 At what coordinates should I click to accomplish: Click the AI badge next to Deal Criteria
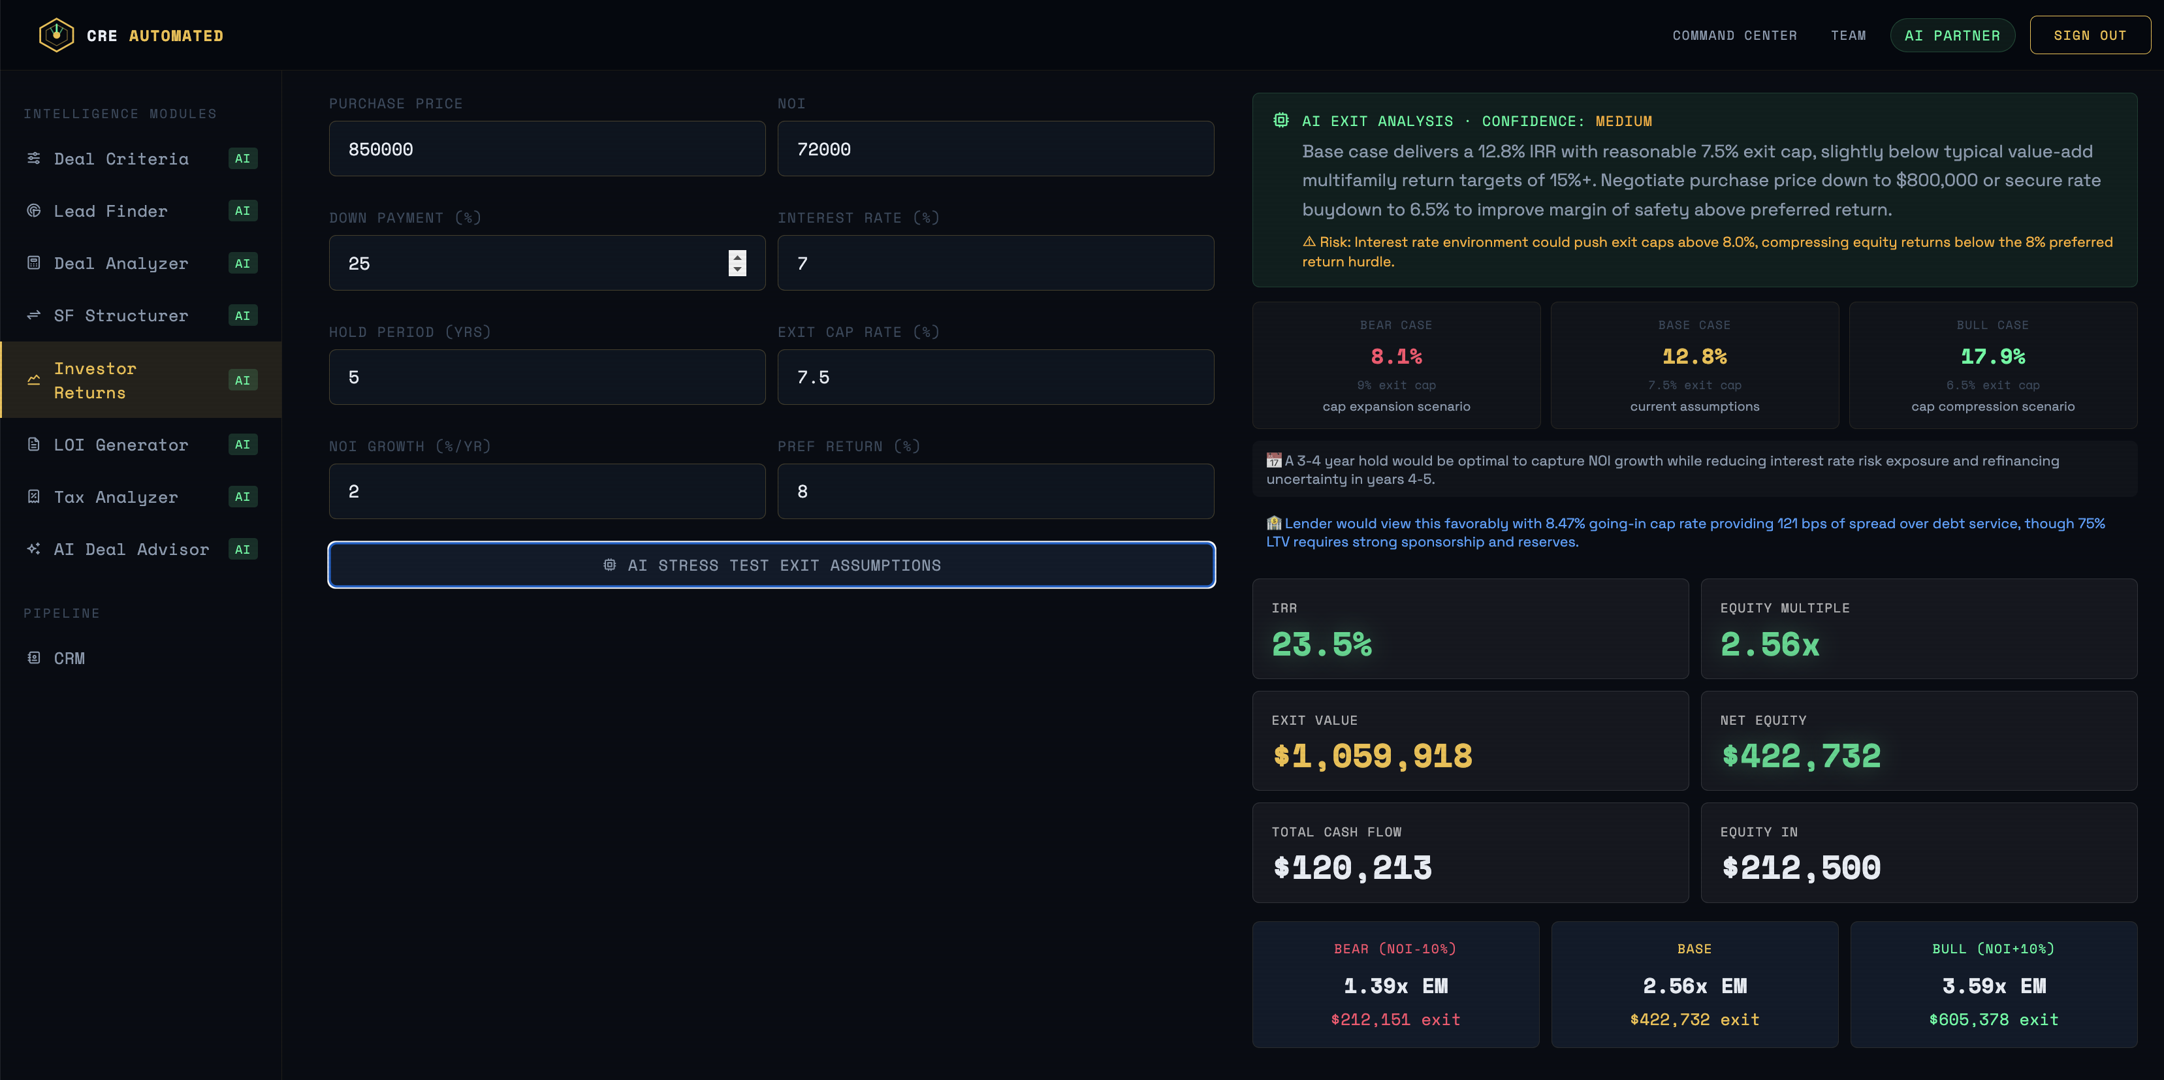coord(243,159)
